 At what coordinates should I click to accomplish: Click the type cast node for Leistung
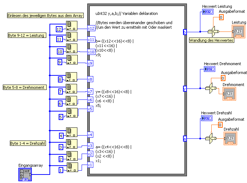(213, 32)
